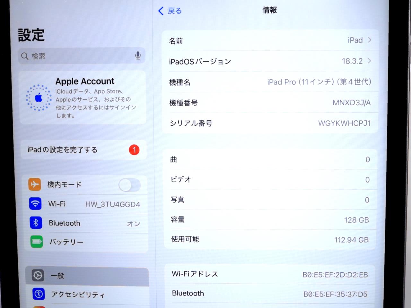
Task: Click the Bluetooth status オン
Action: coord(134,224)
